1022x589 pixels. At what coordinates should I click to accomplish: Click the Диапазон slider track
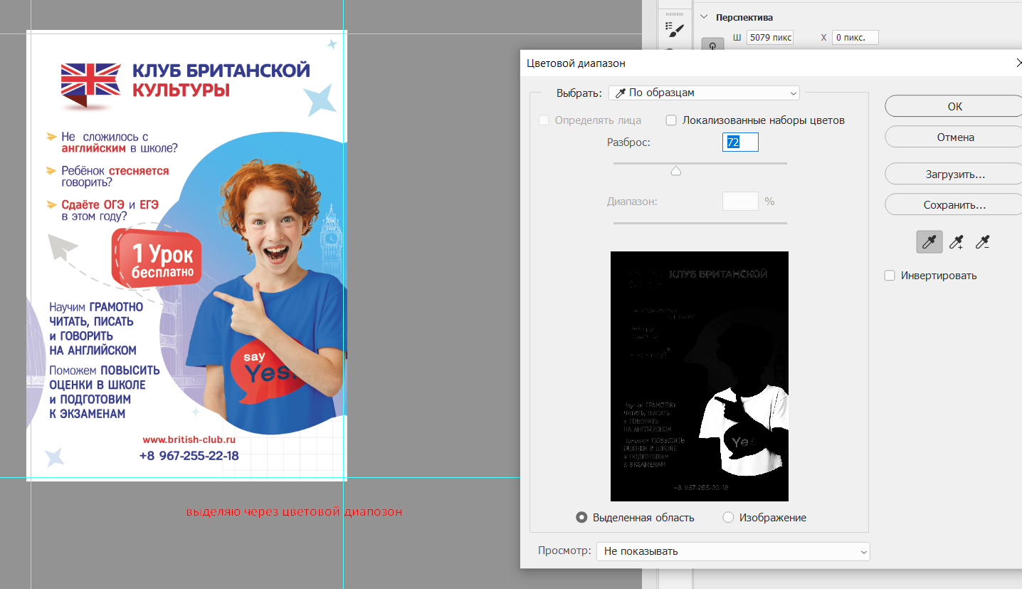tap(700, 223)
